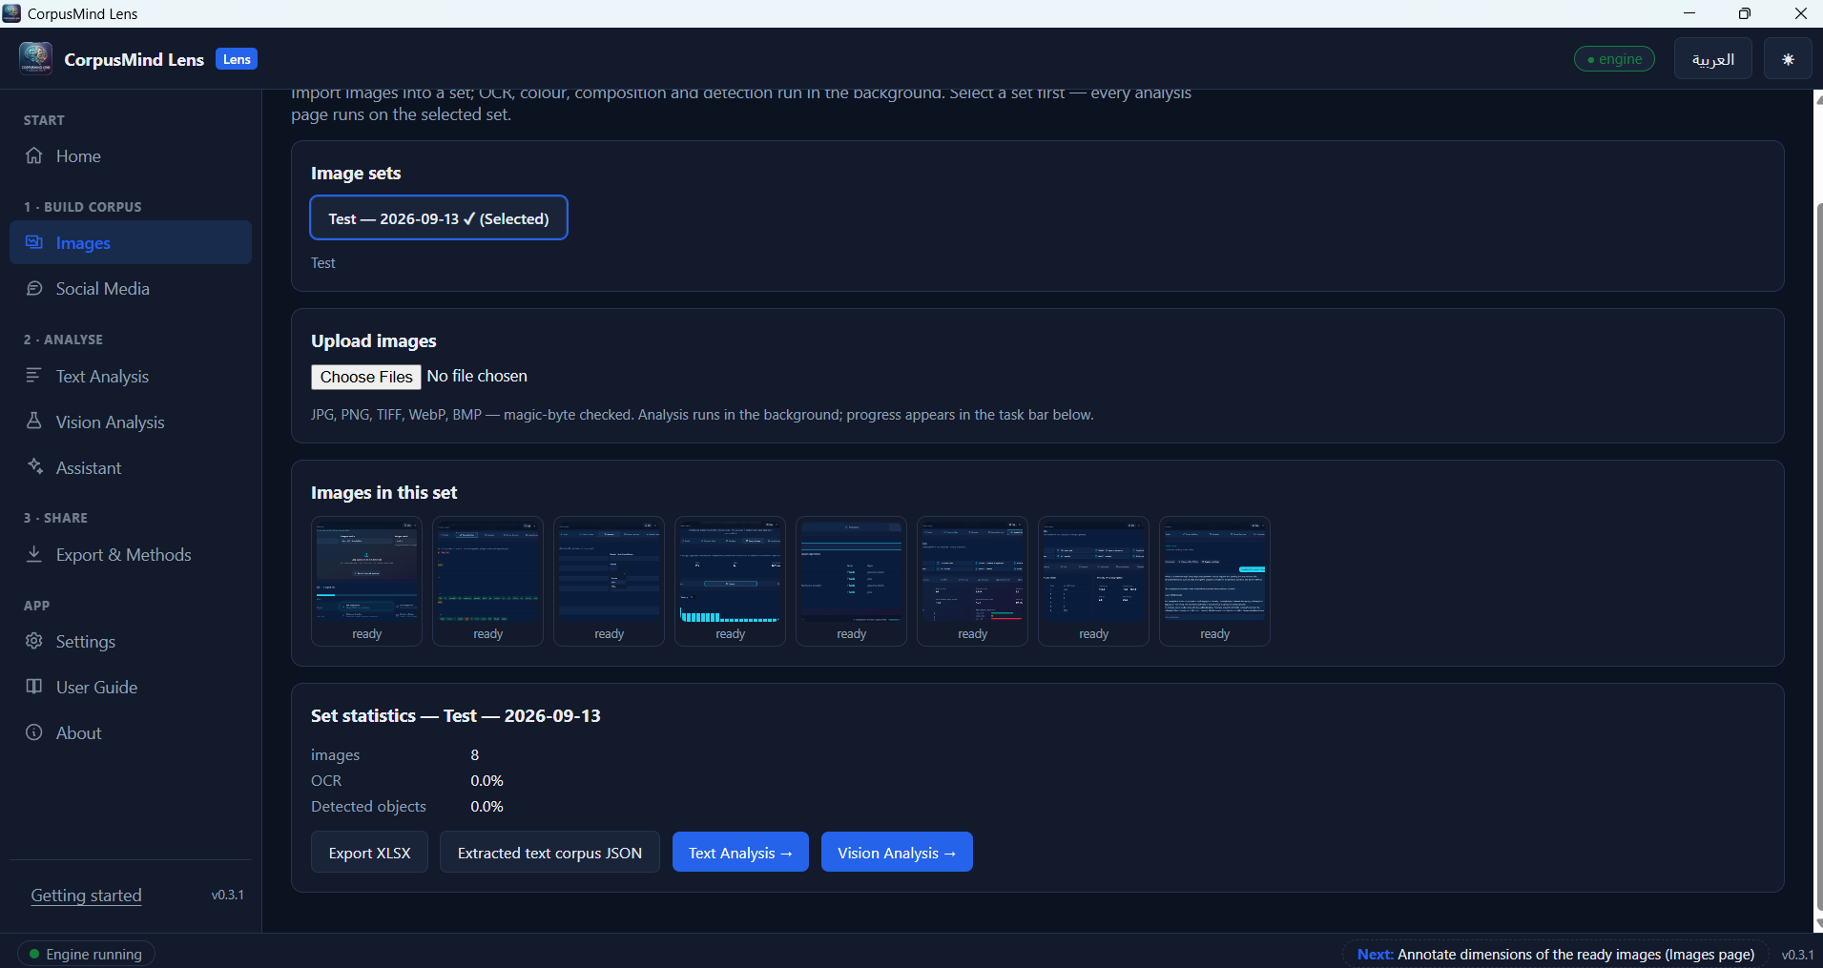Click the Image sets heading
The image size is (1823, 968).
(356, 173)
